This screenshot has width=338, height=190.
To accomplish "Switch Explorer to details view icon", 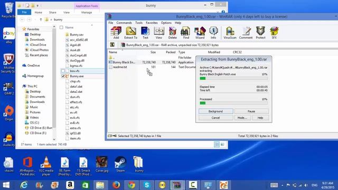I will click(x=217, y=144).
